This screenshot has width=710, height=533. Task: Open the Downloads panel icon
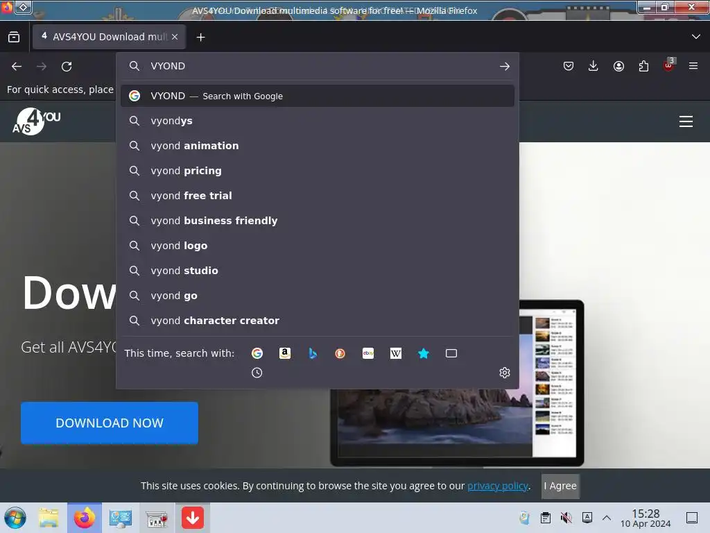[594, 66]
